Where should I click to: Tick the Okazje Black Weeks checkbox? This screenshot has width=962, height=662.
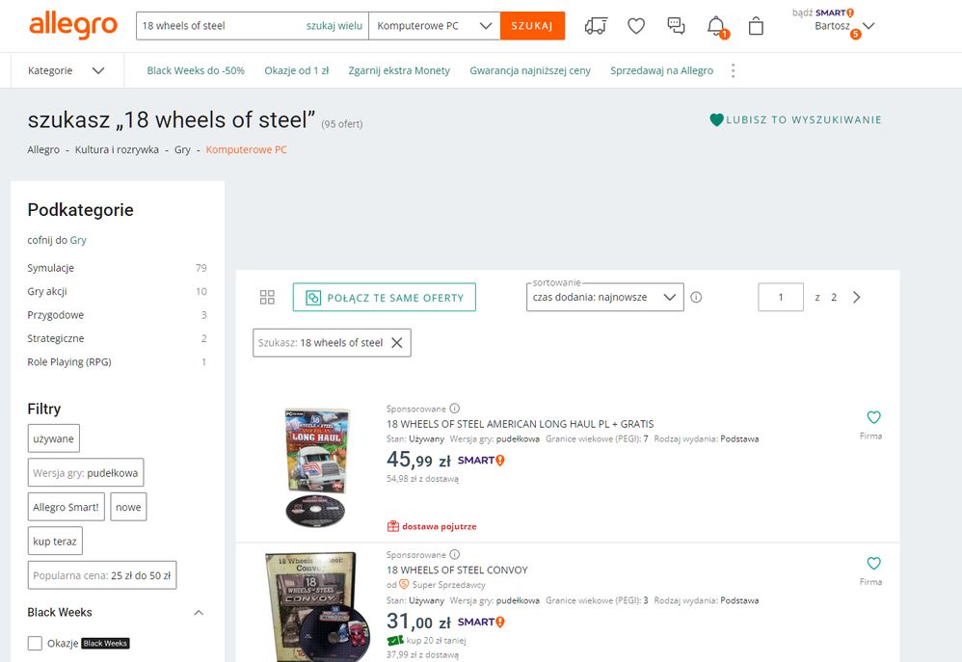pyautogui.click(x=35, y=644)
